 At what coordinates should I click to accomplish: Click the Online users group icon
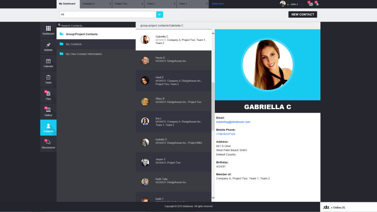326,207
